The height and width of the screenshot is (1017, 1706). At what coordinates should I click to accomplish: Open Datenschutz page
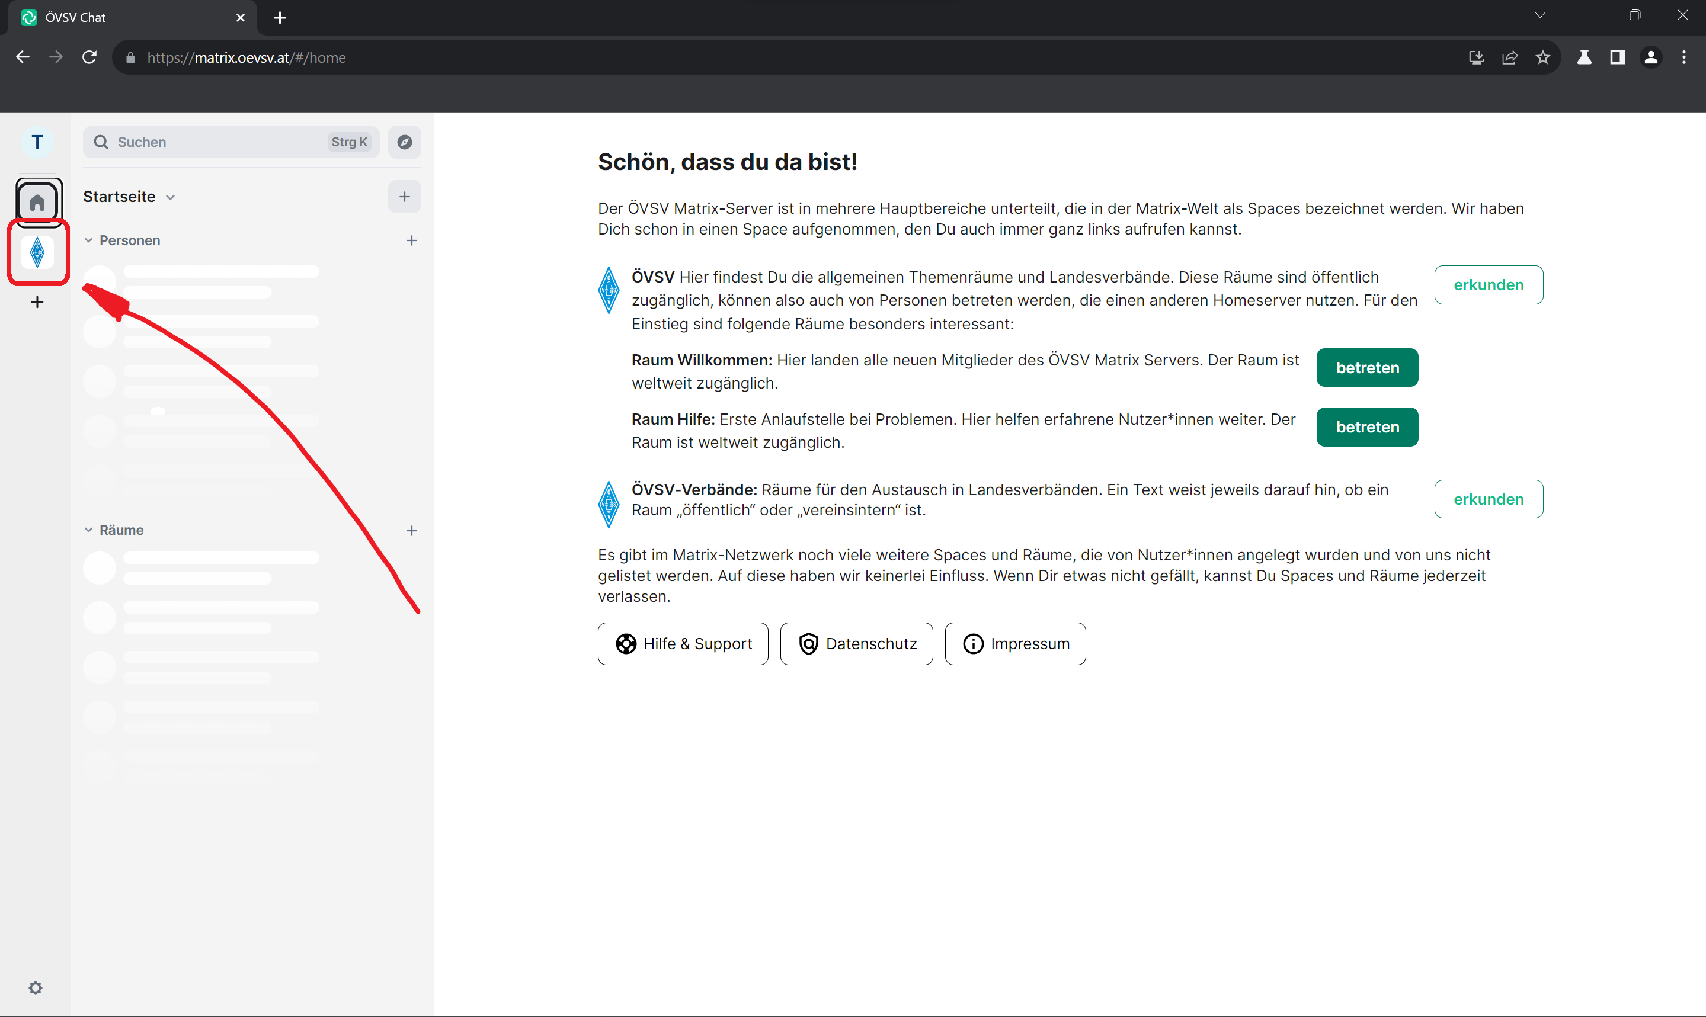(856, 643)
